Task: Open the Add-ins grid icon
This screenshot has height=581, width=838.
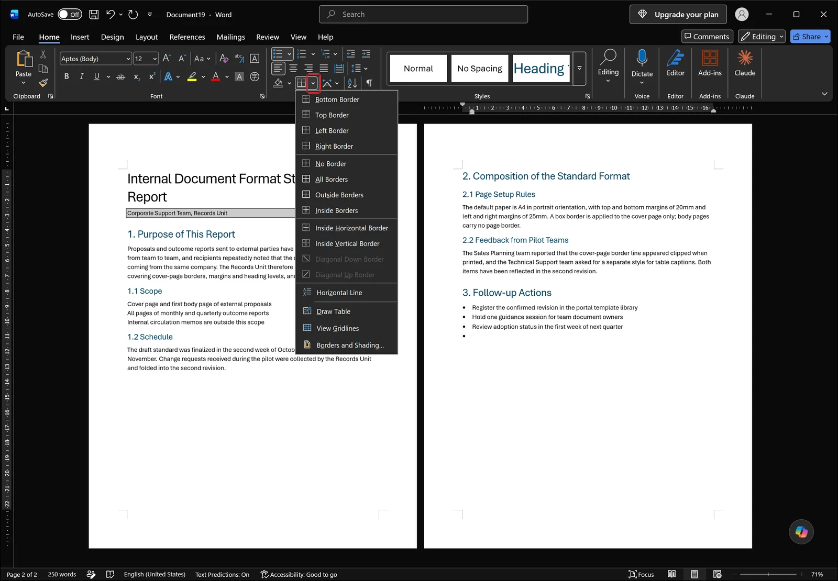Action: click(x=710, y=58)
